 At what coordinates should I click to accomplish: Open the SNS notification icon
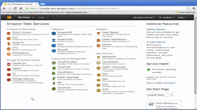[98, 80]
